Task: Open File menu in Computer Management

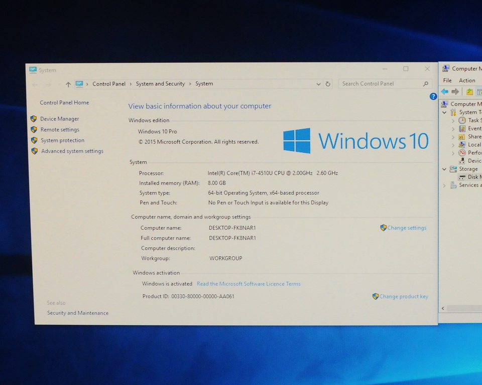Action: pyautogui.click(x=447, y=80)
